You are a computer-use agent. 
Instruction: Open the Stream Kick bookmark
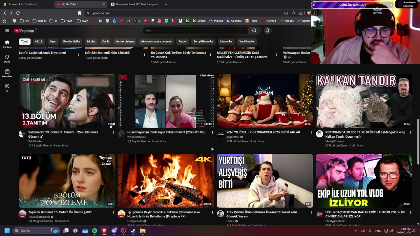(x=199, y=21)
